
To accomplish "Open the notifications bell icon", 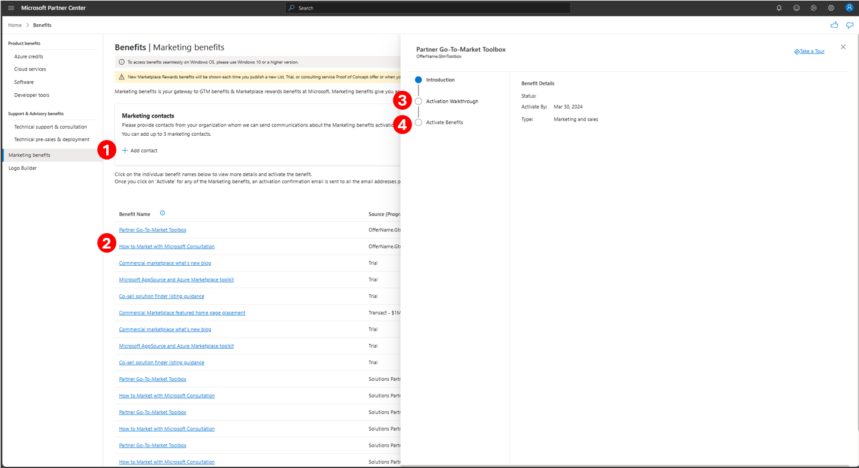I will click(778, 8).
